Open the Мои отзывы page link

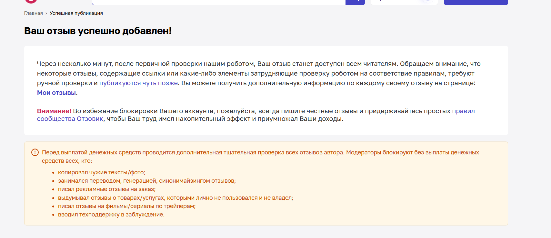coord(56,93)
